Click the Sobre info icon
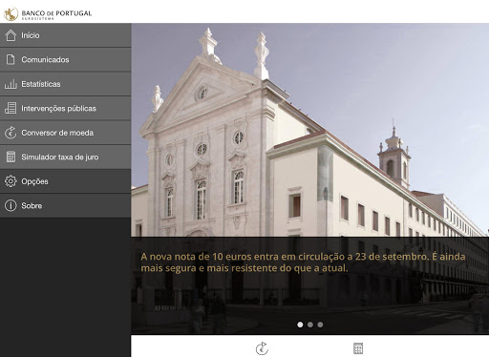Viewport: 489px width, 357px height. [11, 205]
